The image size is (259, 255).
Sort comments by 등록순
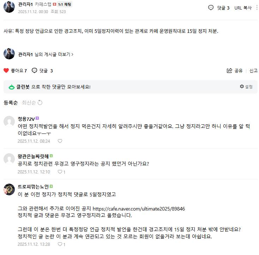11,103
